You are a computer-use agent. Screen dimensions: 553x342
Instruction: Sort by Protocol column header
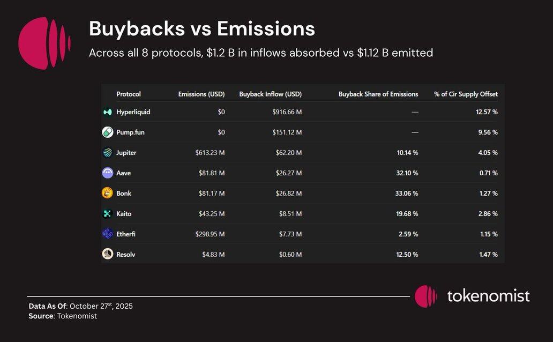(129, 94)
